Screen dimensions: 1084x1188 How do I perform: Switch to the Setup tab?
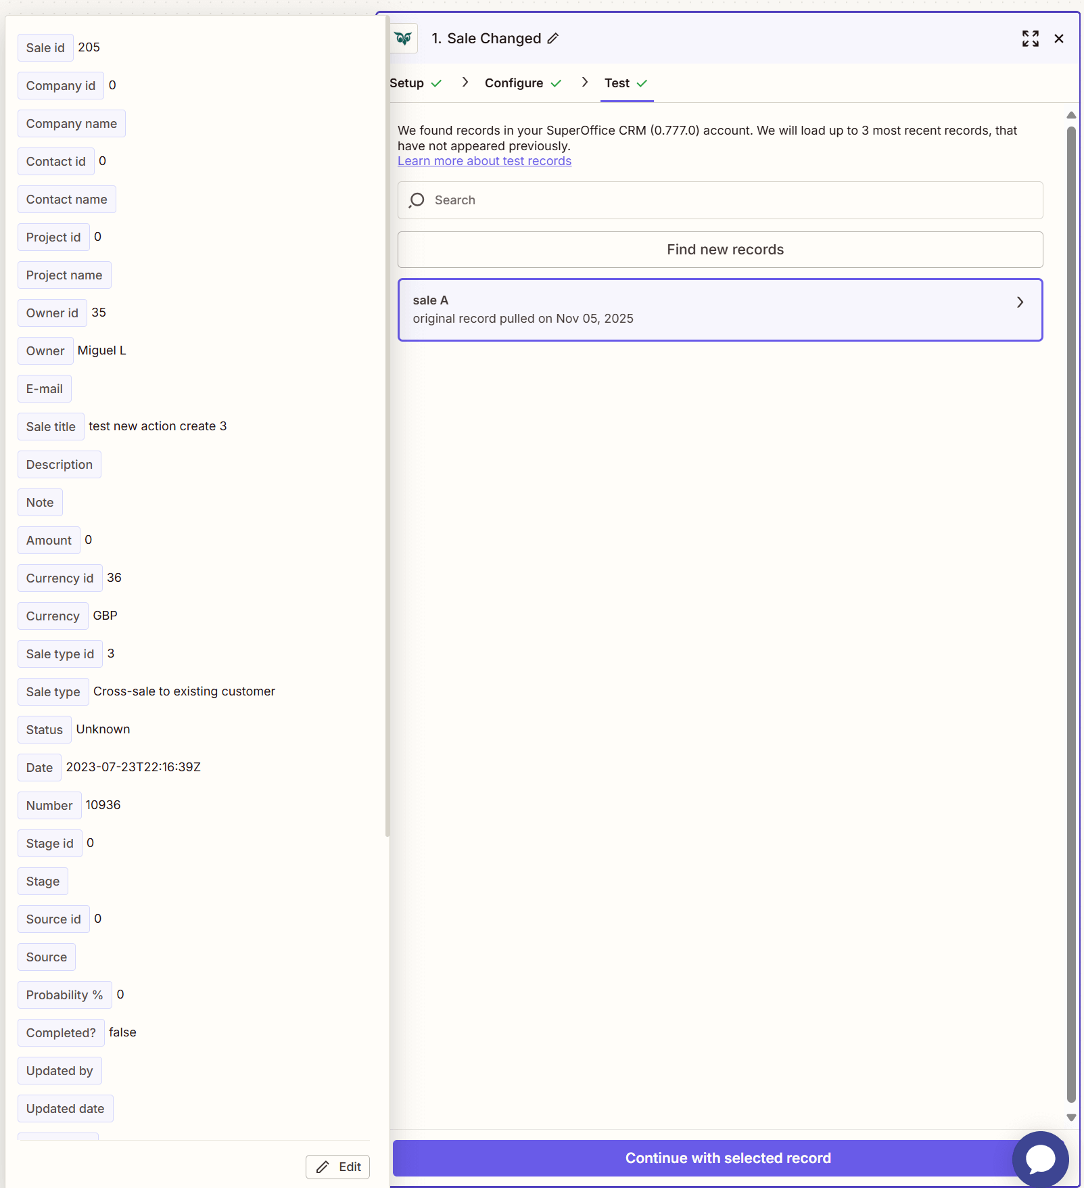(407, 83)
